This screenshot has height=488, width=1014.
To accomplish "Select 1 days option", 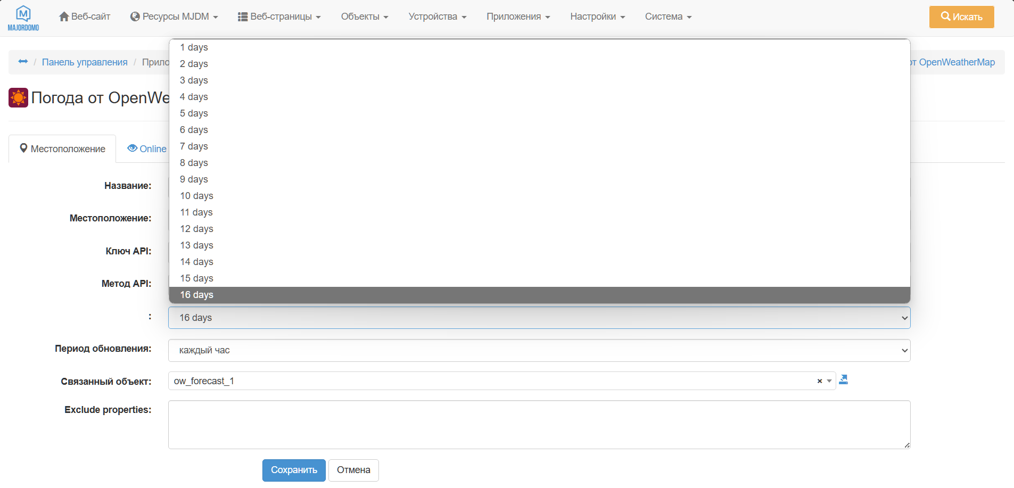I will (x=539, y=47).
